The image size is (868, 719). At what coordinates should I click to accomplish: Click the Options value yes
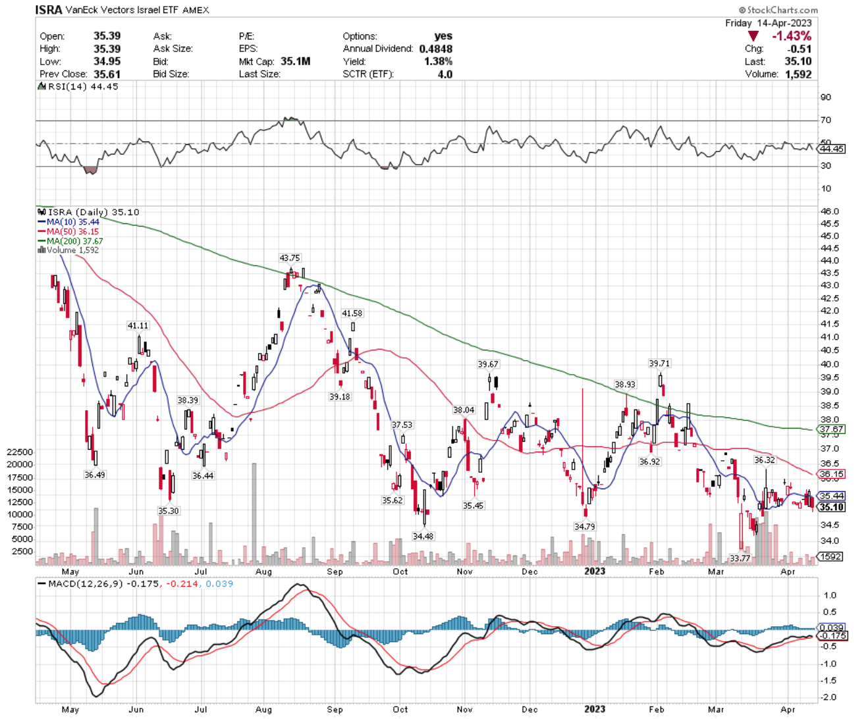tap(443, 36)
